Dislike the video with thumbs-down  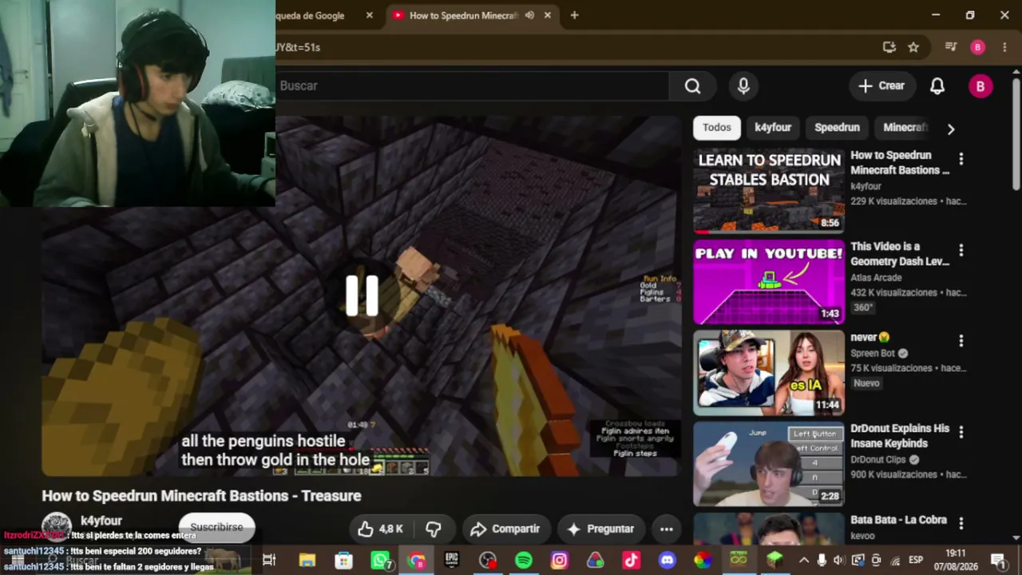coord(434,529)
